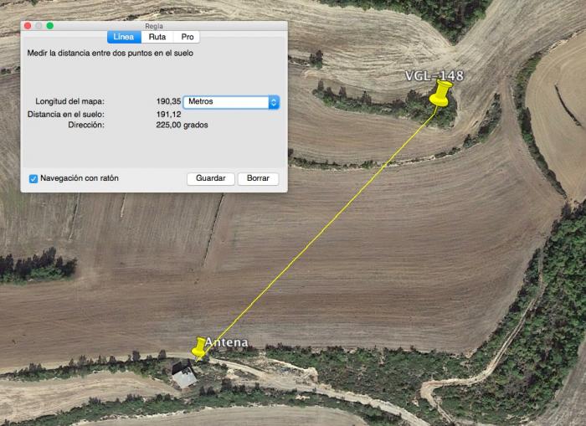
Task: Click the Regla window title bar
Action: click(x=154, y=26)
